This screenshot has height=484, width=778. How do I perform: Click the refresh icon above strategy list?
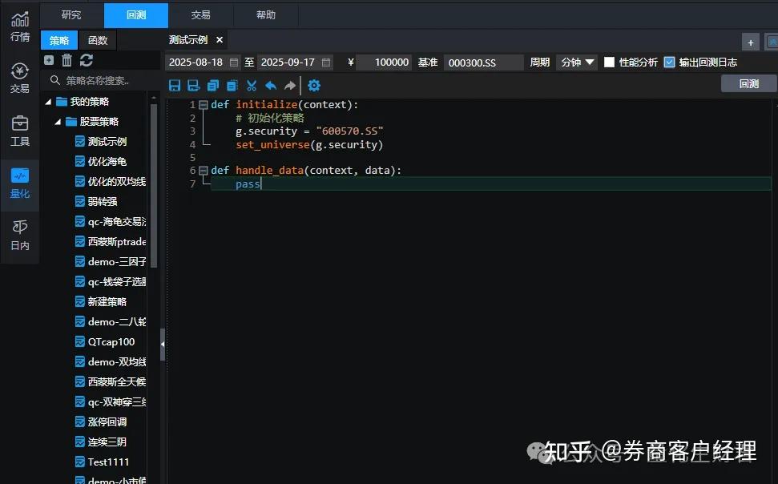86,60
